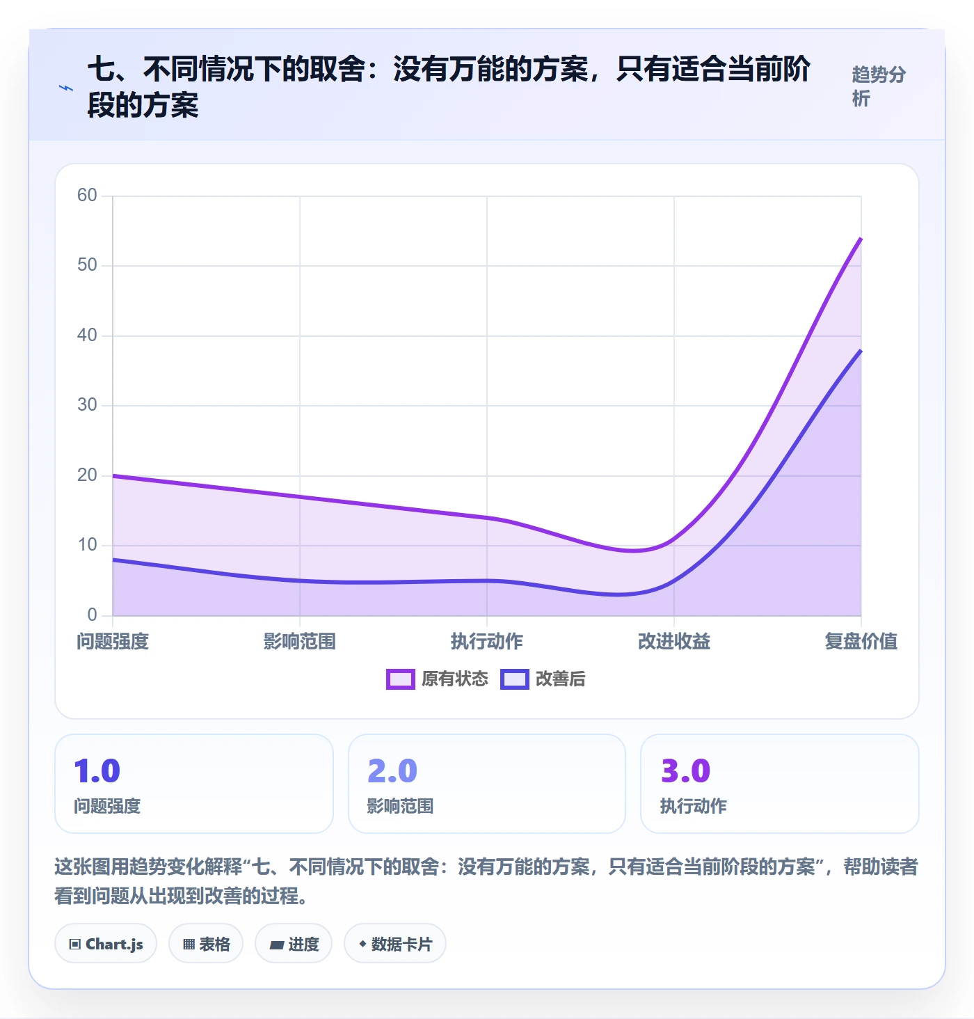The image size is (974, 1019).
Task: Click the y-axis tick value 20
Action: (x=87, y=475)
